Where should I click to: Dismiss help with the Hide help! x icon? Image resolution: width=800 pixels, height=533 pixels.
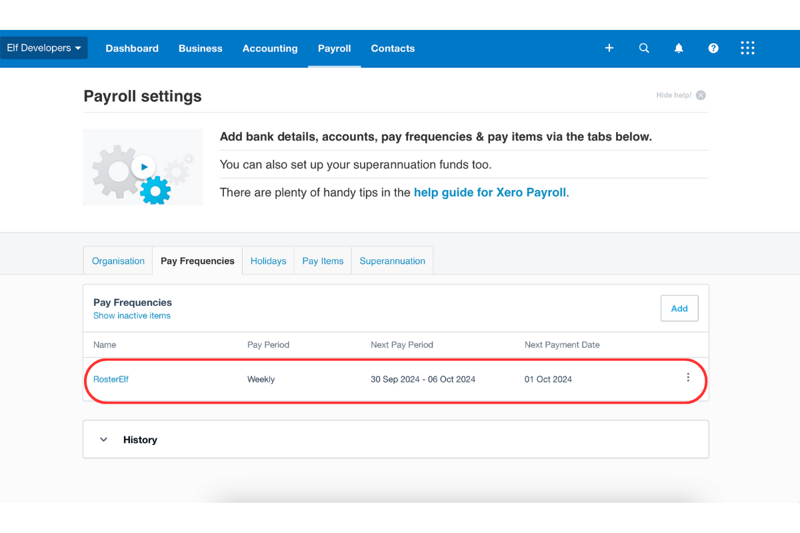click(700, 95)
